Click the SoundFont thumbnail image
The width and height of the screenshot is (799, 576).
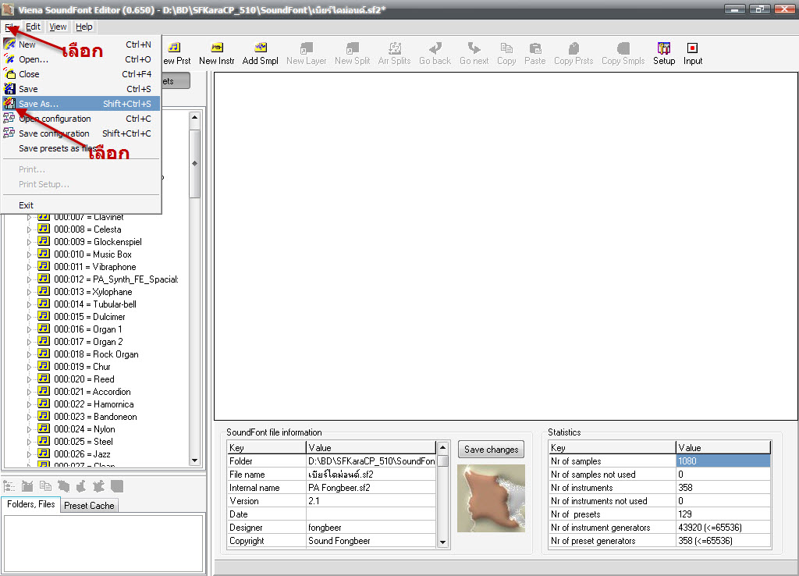click(x=491, y=498)
